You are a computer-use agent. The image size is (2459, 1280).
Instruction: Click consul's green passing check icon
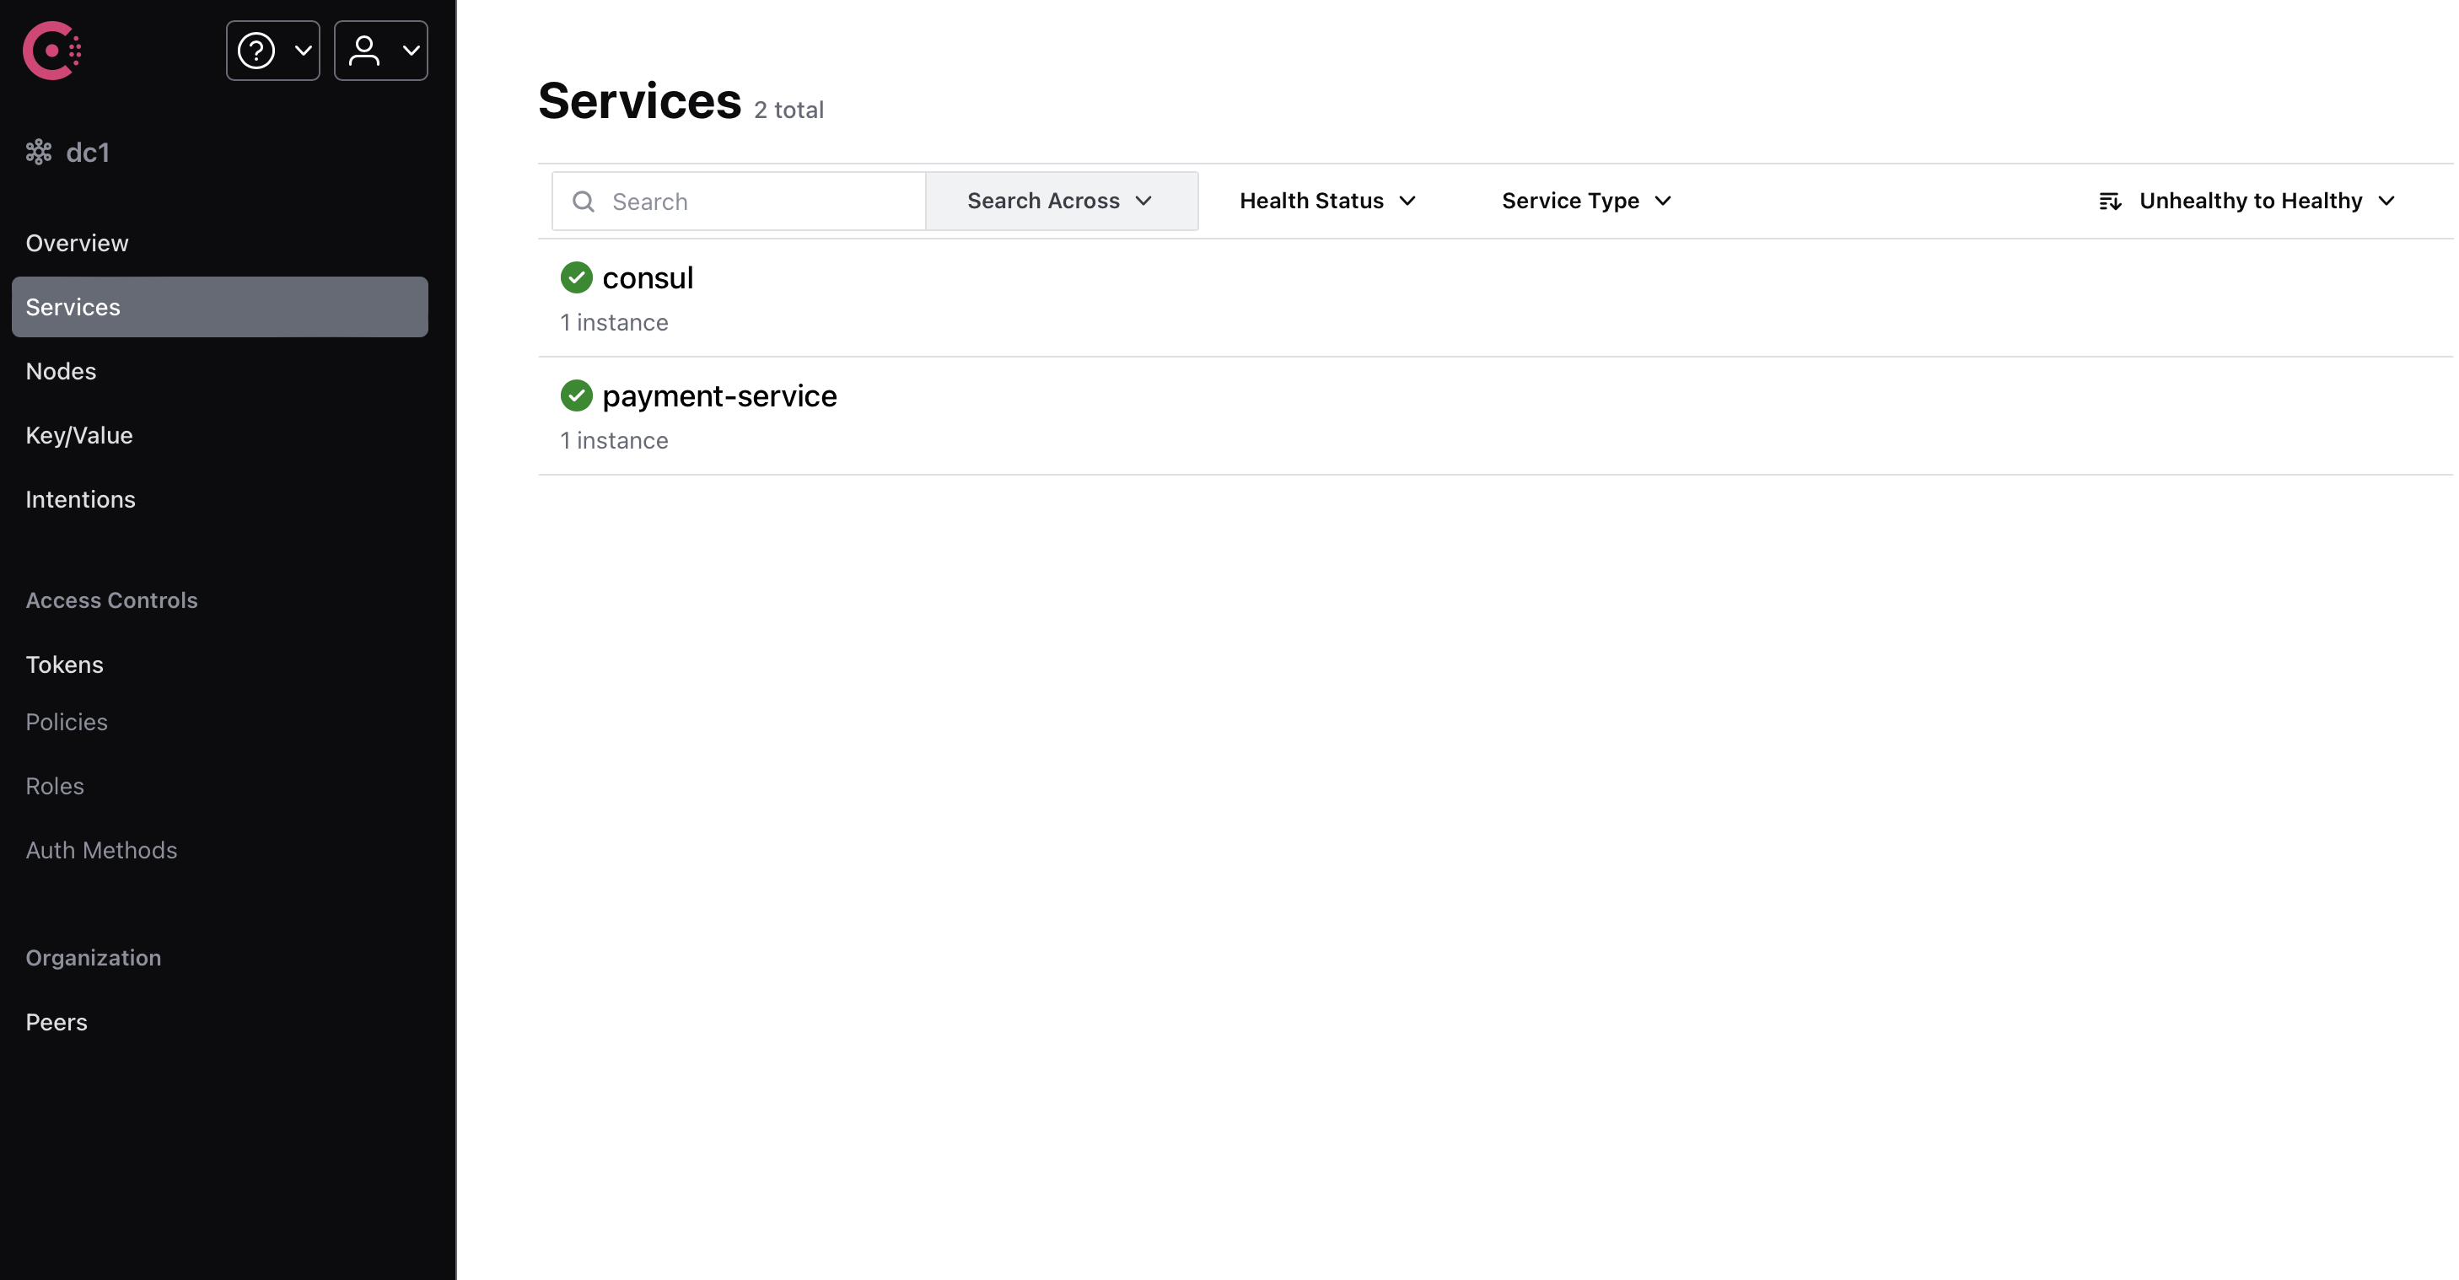(x=577, y=277)
